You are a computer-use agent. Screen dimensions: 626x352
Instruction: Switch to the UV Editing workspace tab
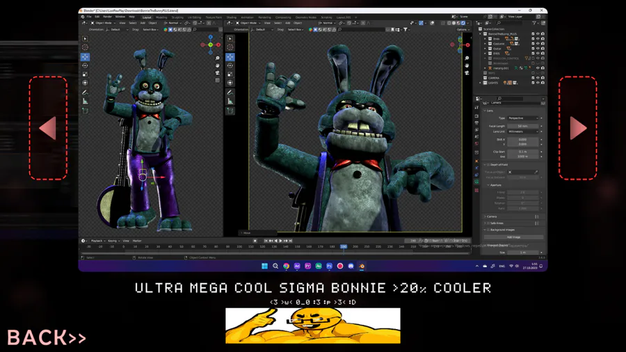195,17
